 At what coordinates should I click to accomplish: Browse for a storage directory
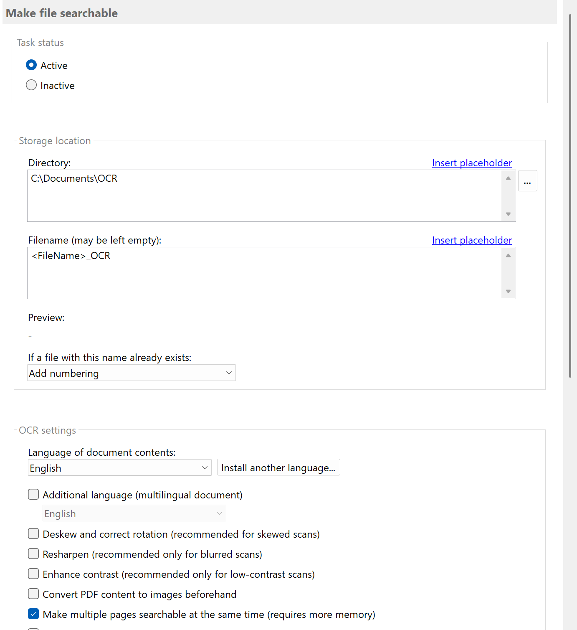(527, 180)
